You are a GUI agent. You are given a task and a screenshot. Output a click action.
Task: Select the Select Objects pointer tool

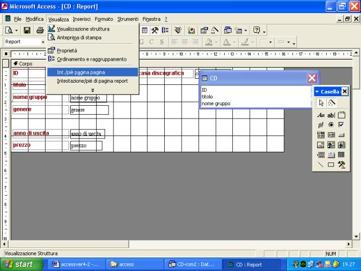(321, 103)
